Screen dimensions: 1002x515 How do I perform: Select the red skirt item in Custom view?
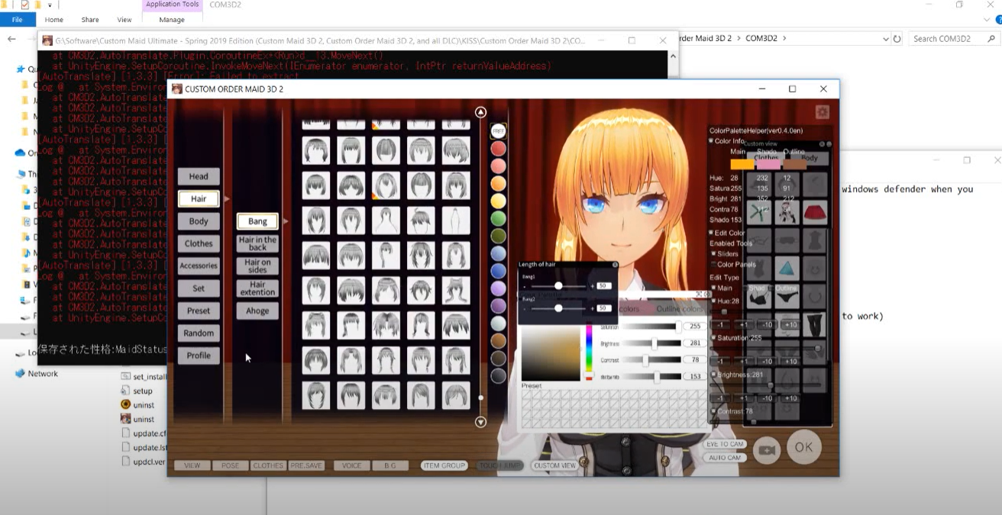coord(815,212)
